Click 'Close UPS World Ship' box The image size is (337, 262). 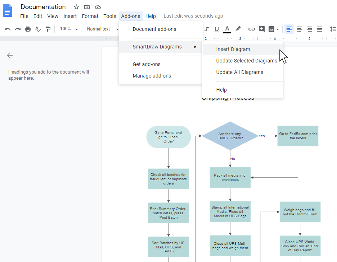click(300, 246)
